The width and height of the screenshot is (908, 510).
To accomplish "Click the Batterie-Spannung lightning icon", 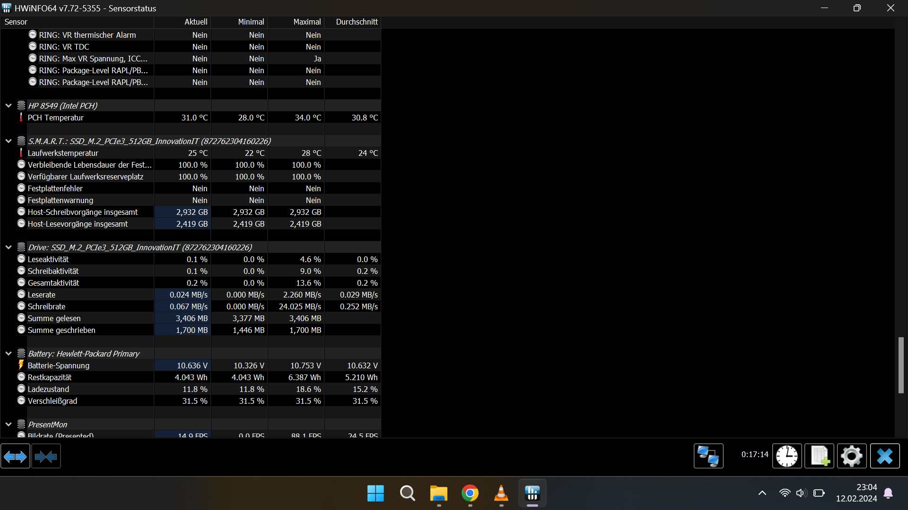I will pos(21,365).
